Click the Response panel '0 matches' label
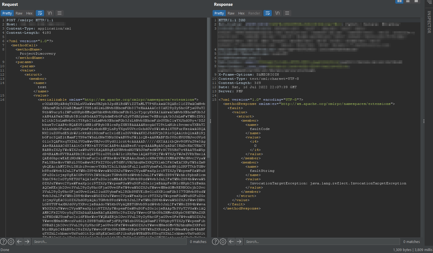 411,242
